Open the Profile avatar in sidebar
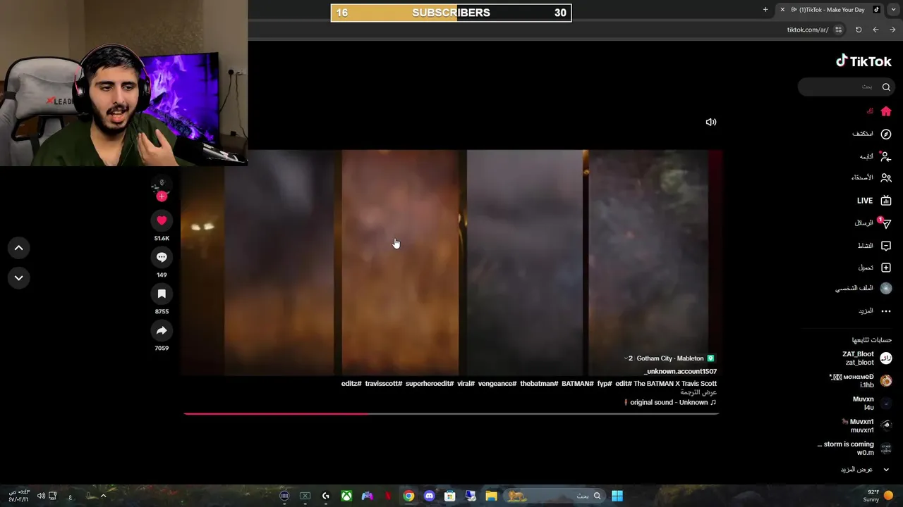Image resolution: width=903 pixels, height=507 pixels. coord(886,288)
